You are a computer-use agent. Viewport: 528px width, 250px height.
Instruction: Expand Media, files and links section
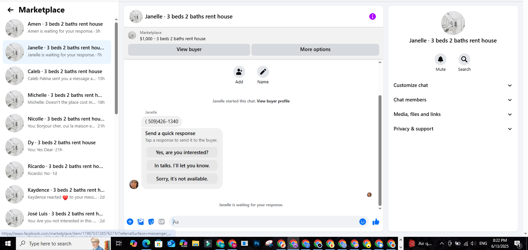(453, 114)
